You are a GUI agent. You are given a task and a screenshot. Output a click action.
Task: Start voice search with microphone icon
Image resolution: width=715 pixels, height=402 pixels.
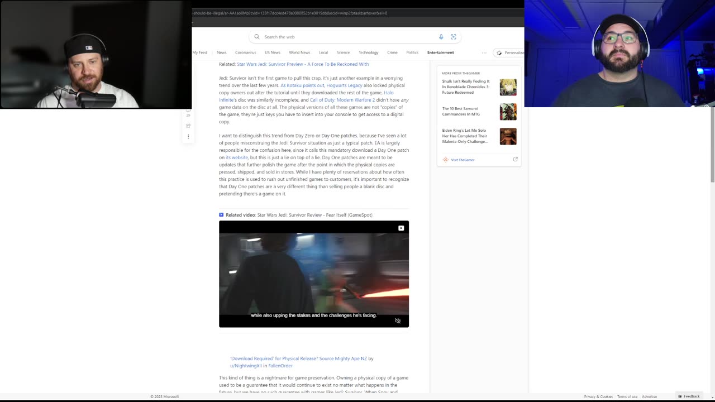coord(441,37)
